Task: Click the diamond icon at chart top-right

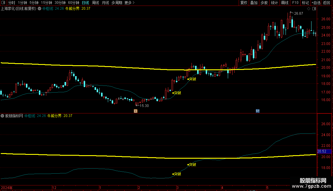Action: click(x=309, y=9)
